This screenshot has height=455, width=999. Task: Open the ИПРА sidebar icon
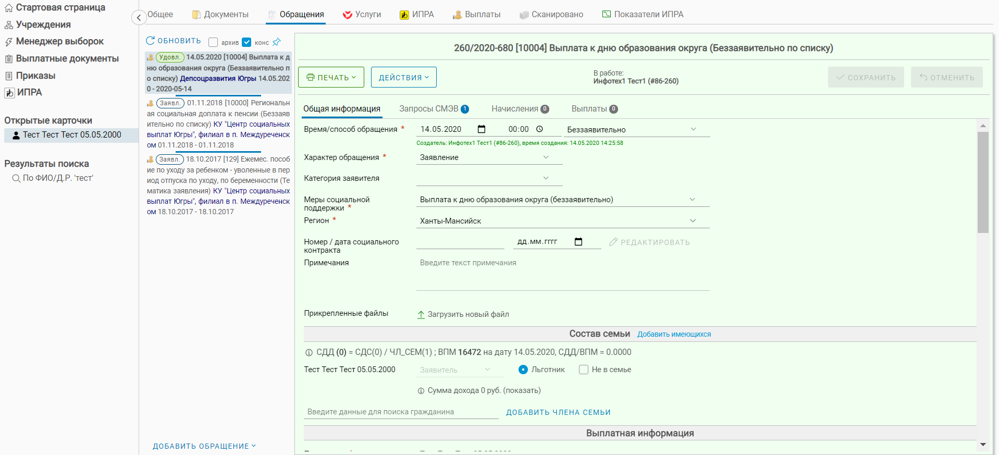click(9, 93)
